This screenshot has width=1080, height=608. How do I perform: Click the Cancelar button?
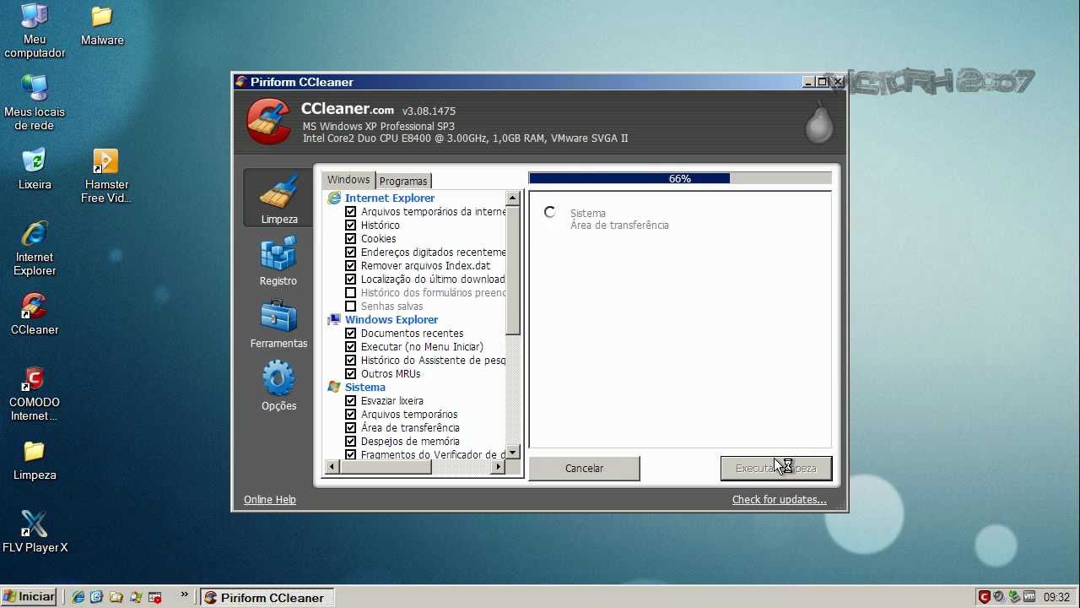(x=584, y=469)
